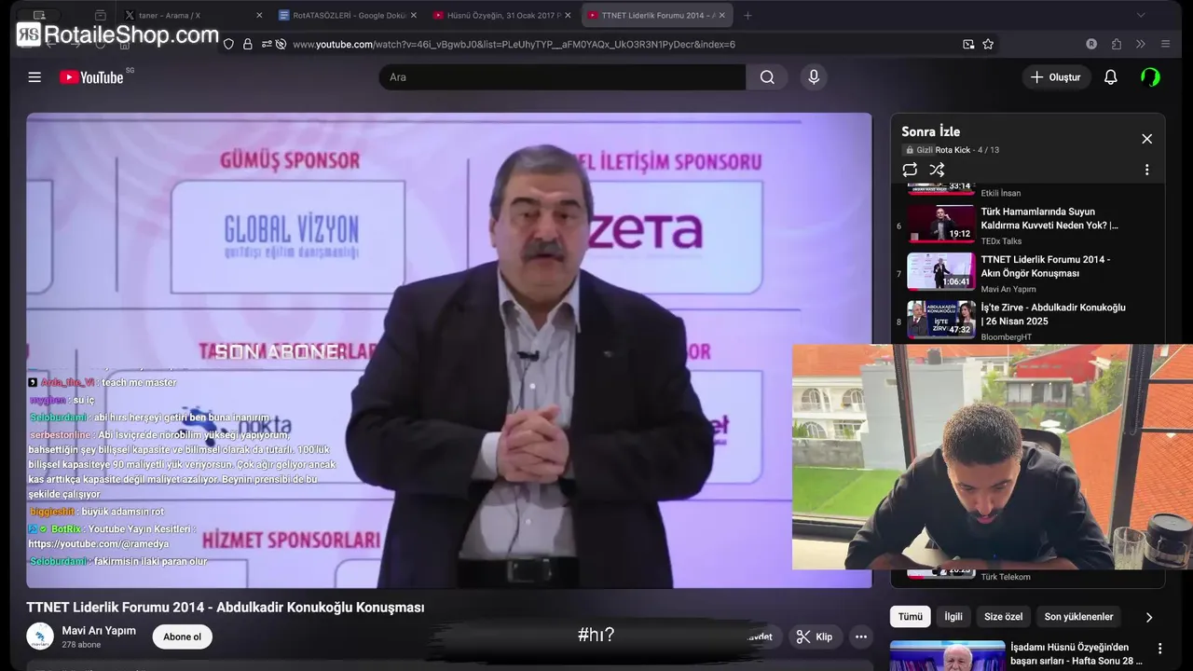Switch to the "taner - Arama / X" tab
Screen dimensions: 1193x671
191,16
